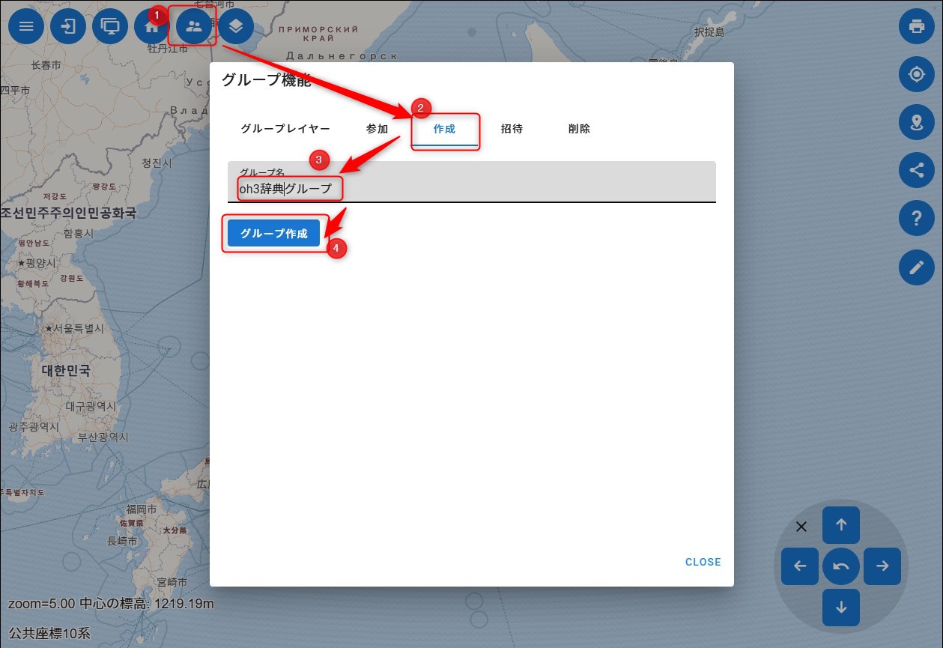Click the print icon
The width and height of the screenshot is (943, 648).
tap(916, 27)
